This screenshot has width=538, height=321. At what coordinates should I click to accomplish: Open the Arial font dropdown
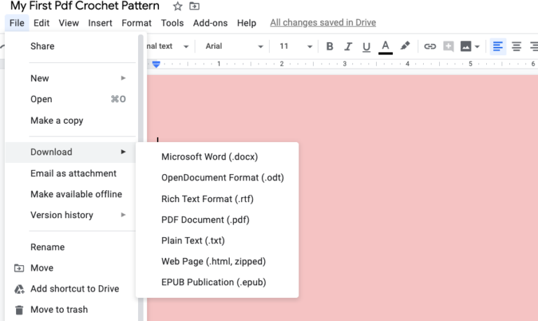tap(234, 47)
